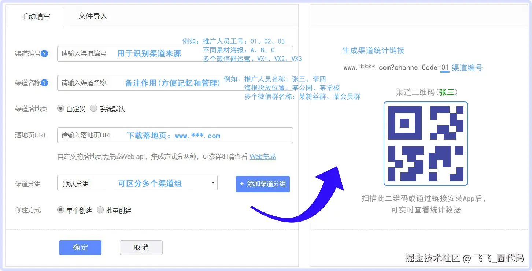
Task: Click the channelCode statistics link text
Action: [396, 67]
